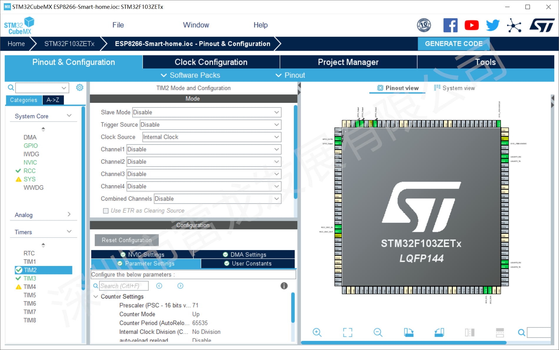Collapse the Counter Settings group

pos(96,297)
